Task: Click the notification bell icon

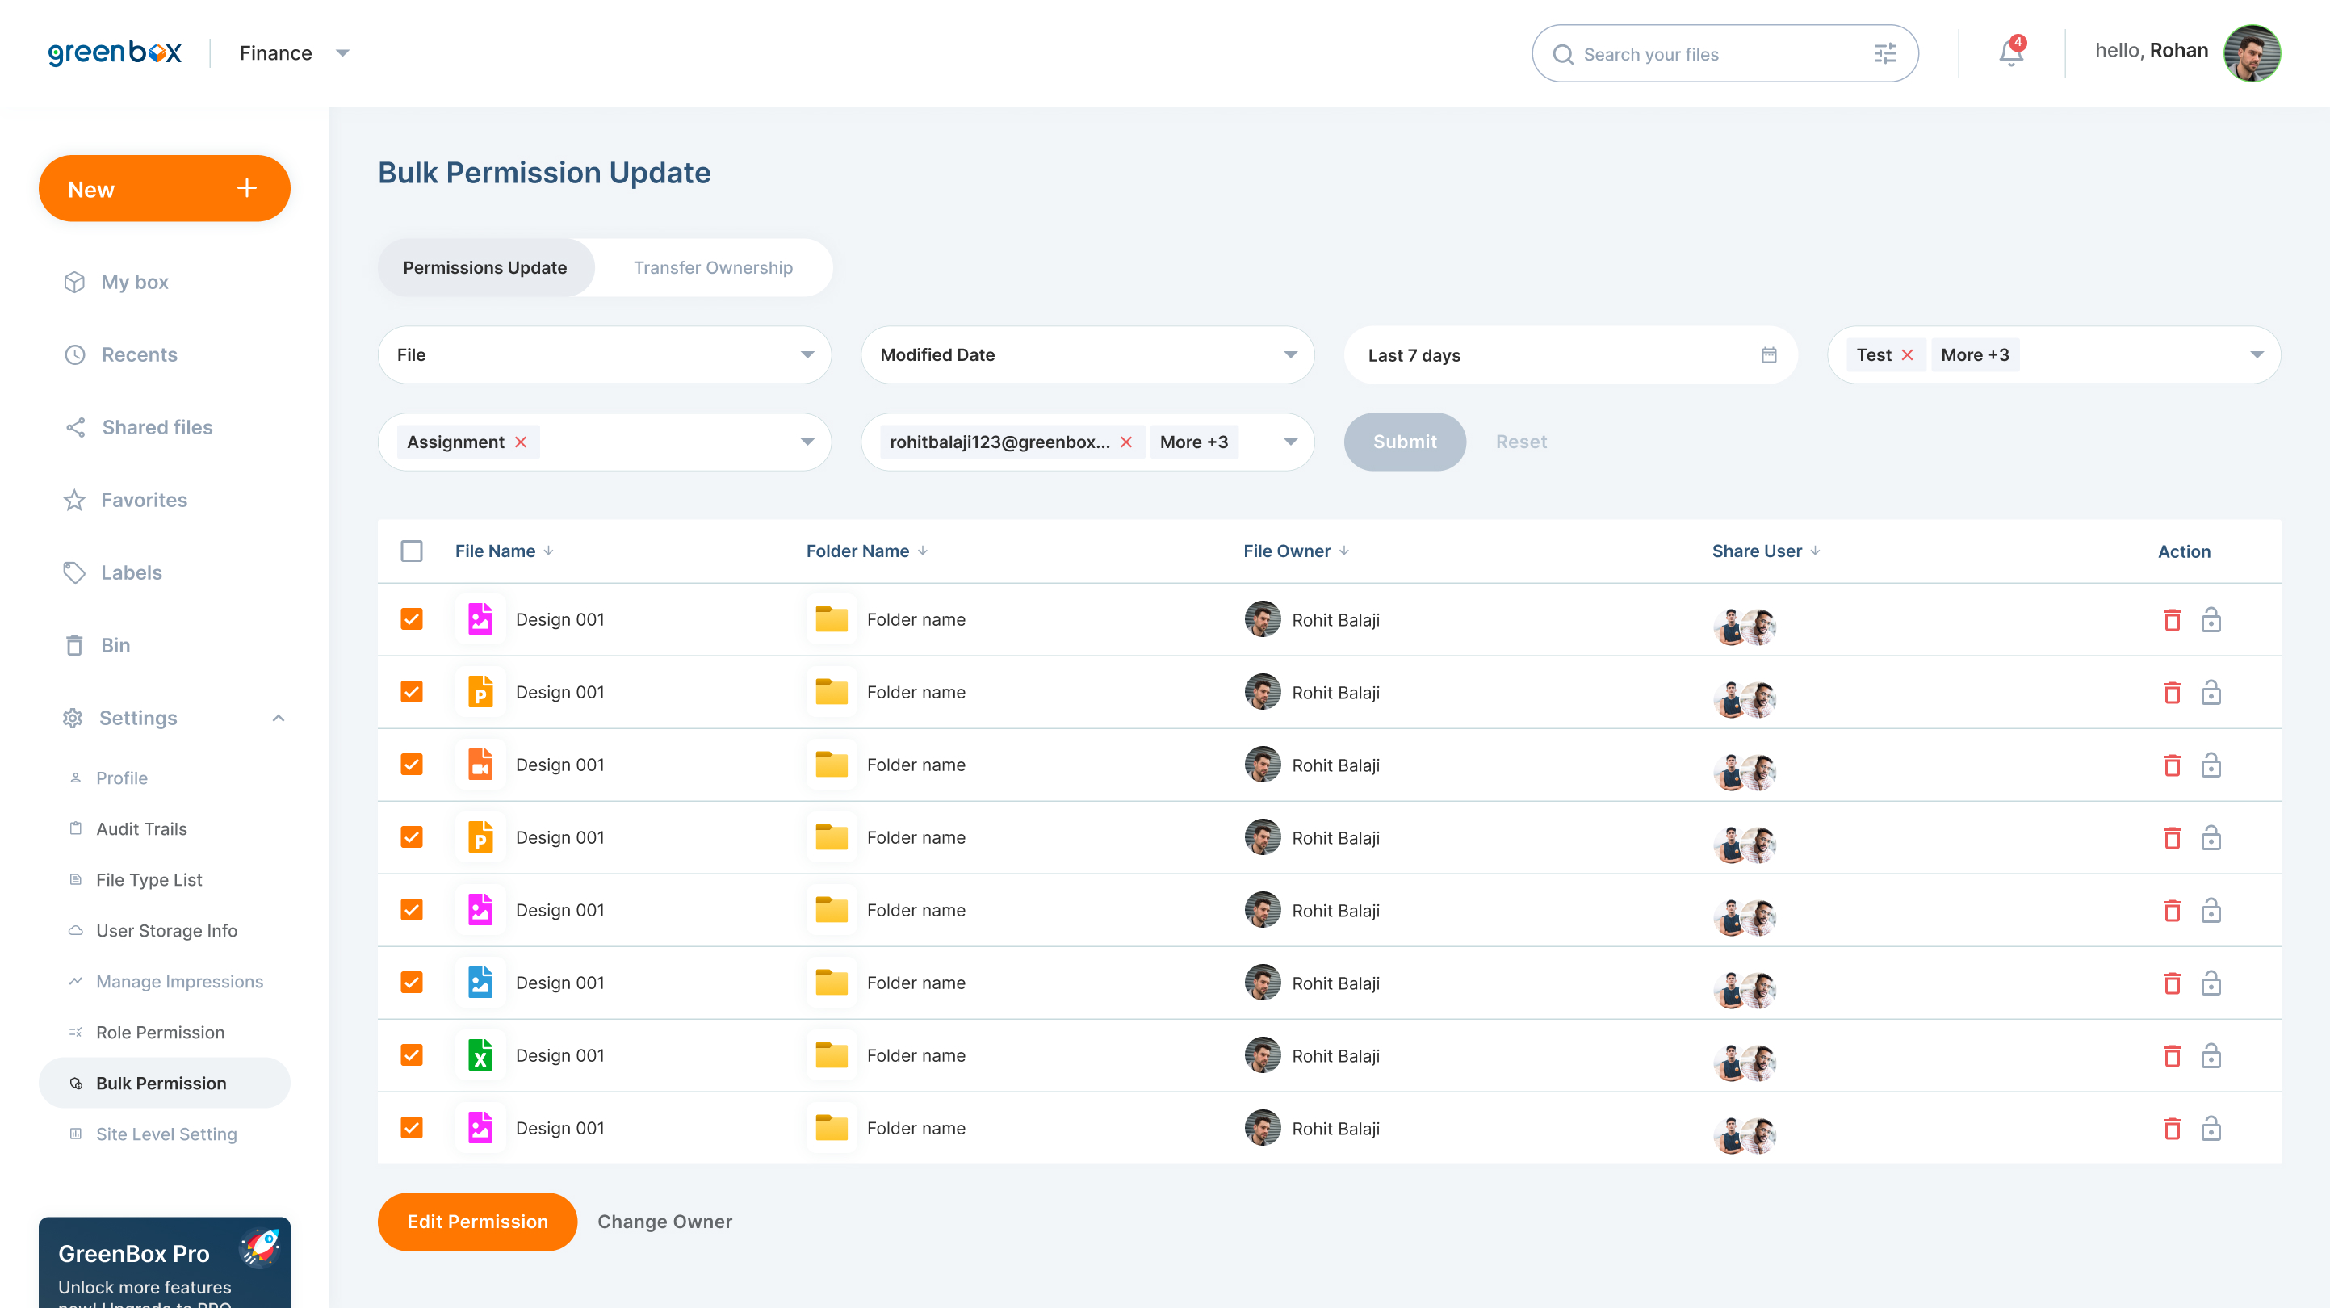Action: [2009, 53]
